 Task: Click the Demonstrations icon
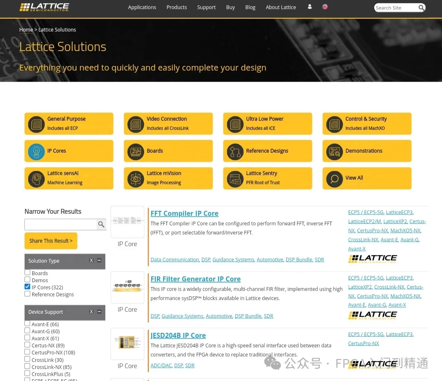pyautogui.click(x=334, y=151)
